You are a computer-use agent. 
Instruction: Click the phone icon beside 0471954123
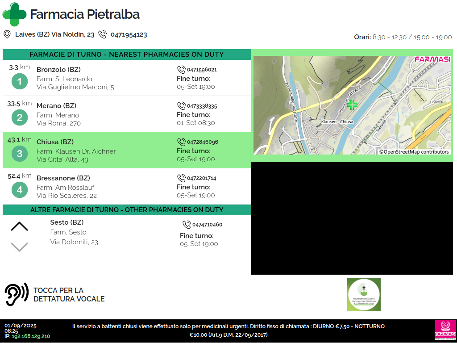[103, 34]
